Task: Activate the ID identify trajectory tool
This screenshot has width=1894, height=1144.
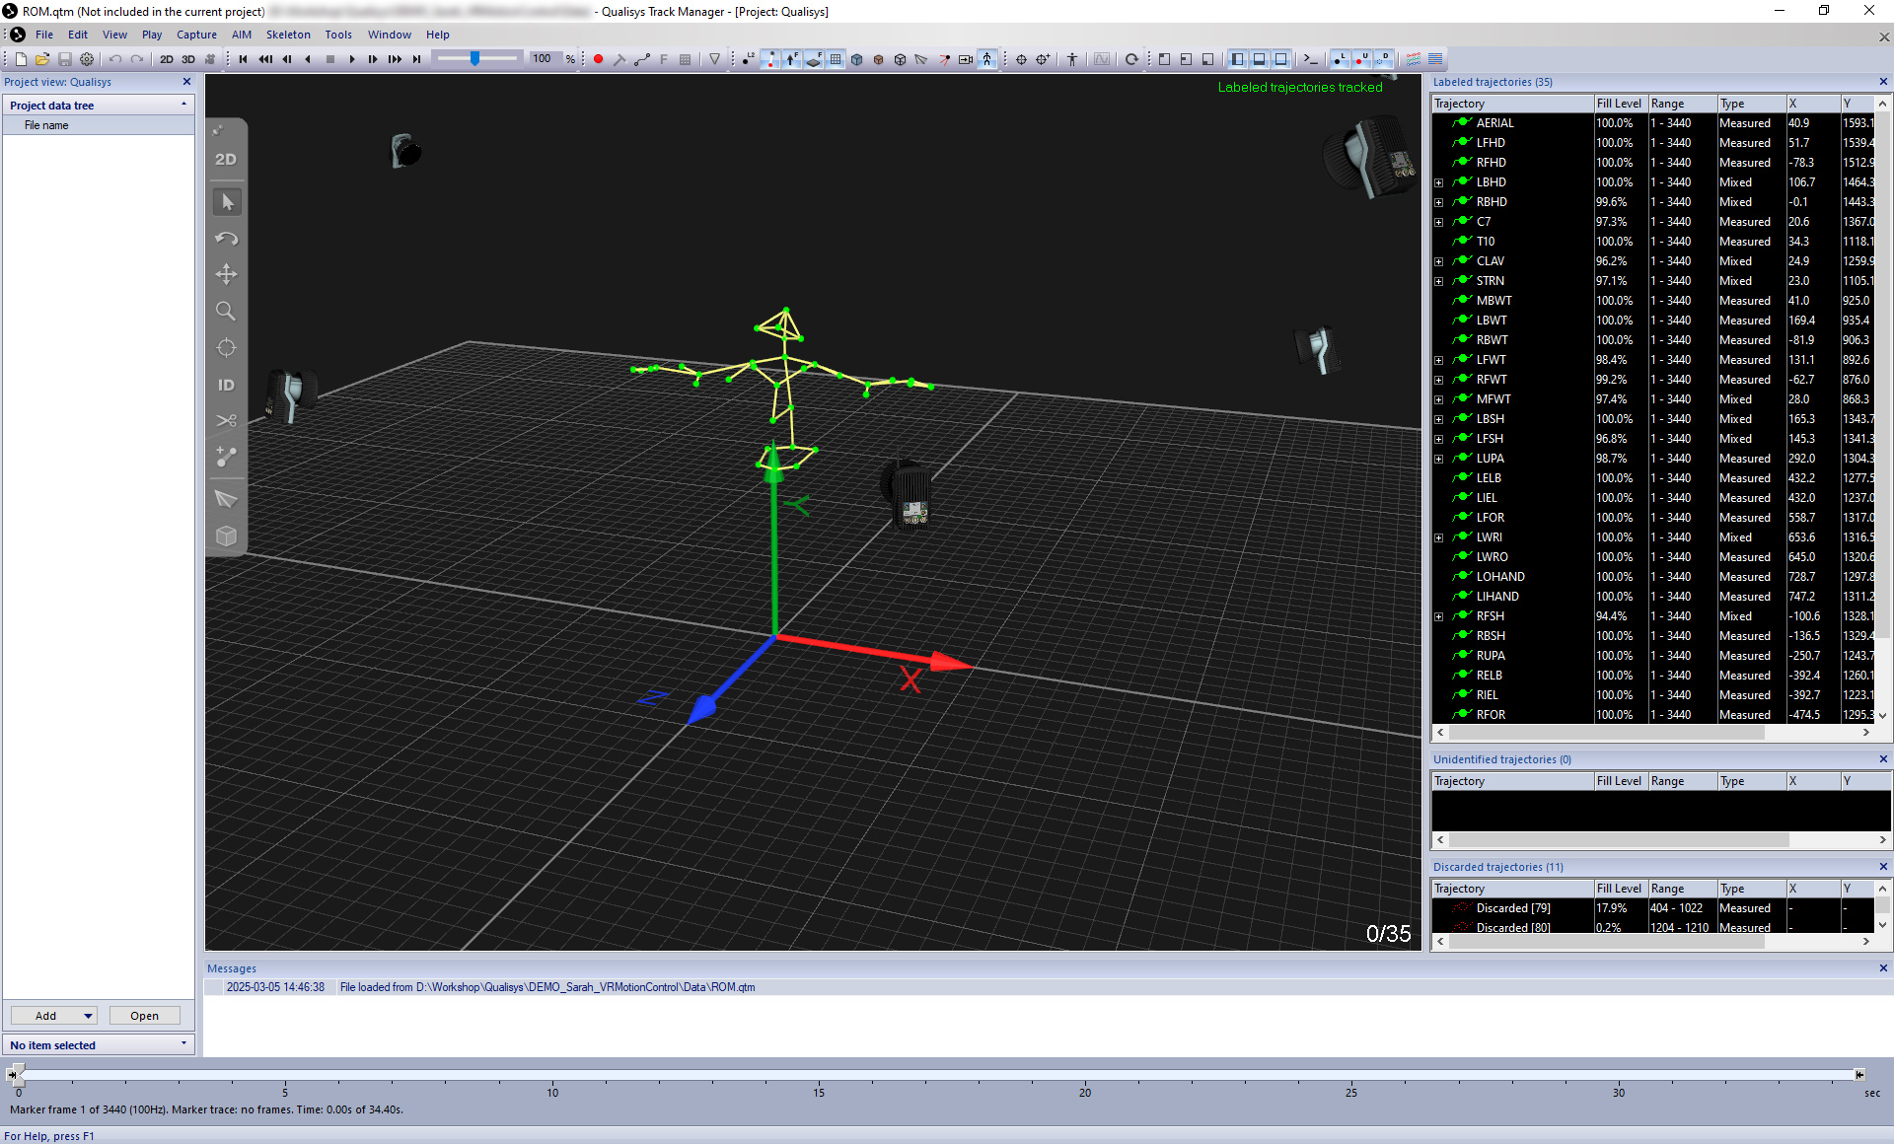Action: tap(226, 385)
